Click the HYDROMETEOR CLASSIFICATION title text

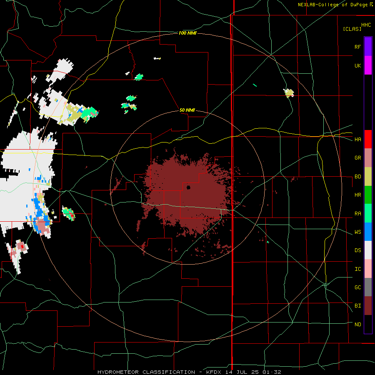(x=146, y=372)
